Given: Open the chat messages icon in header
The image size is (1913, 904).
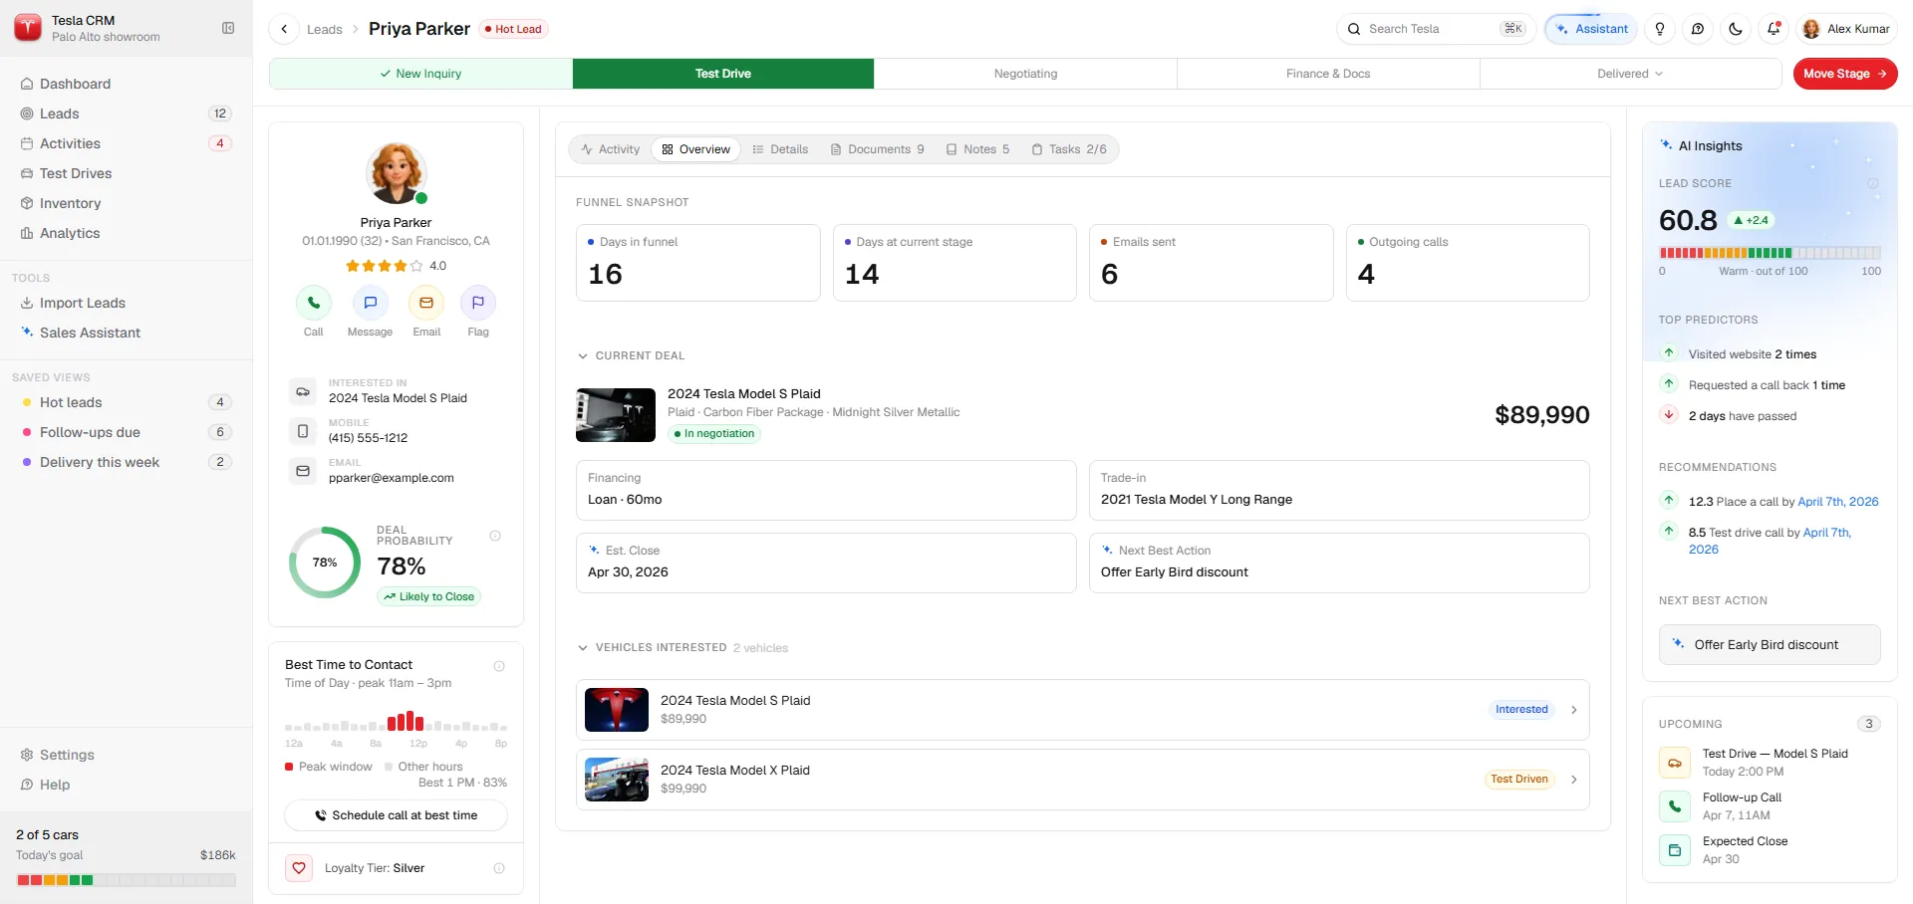Looking at the screenshot, I should 1698,29.
